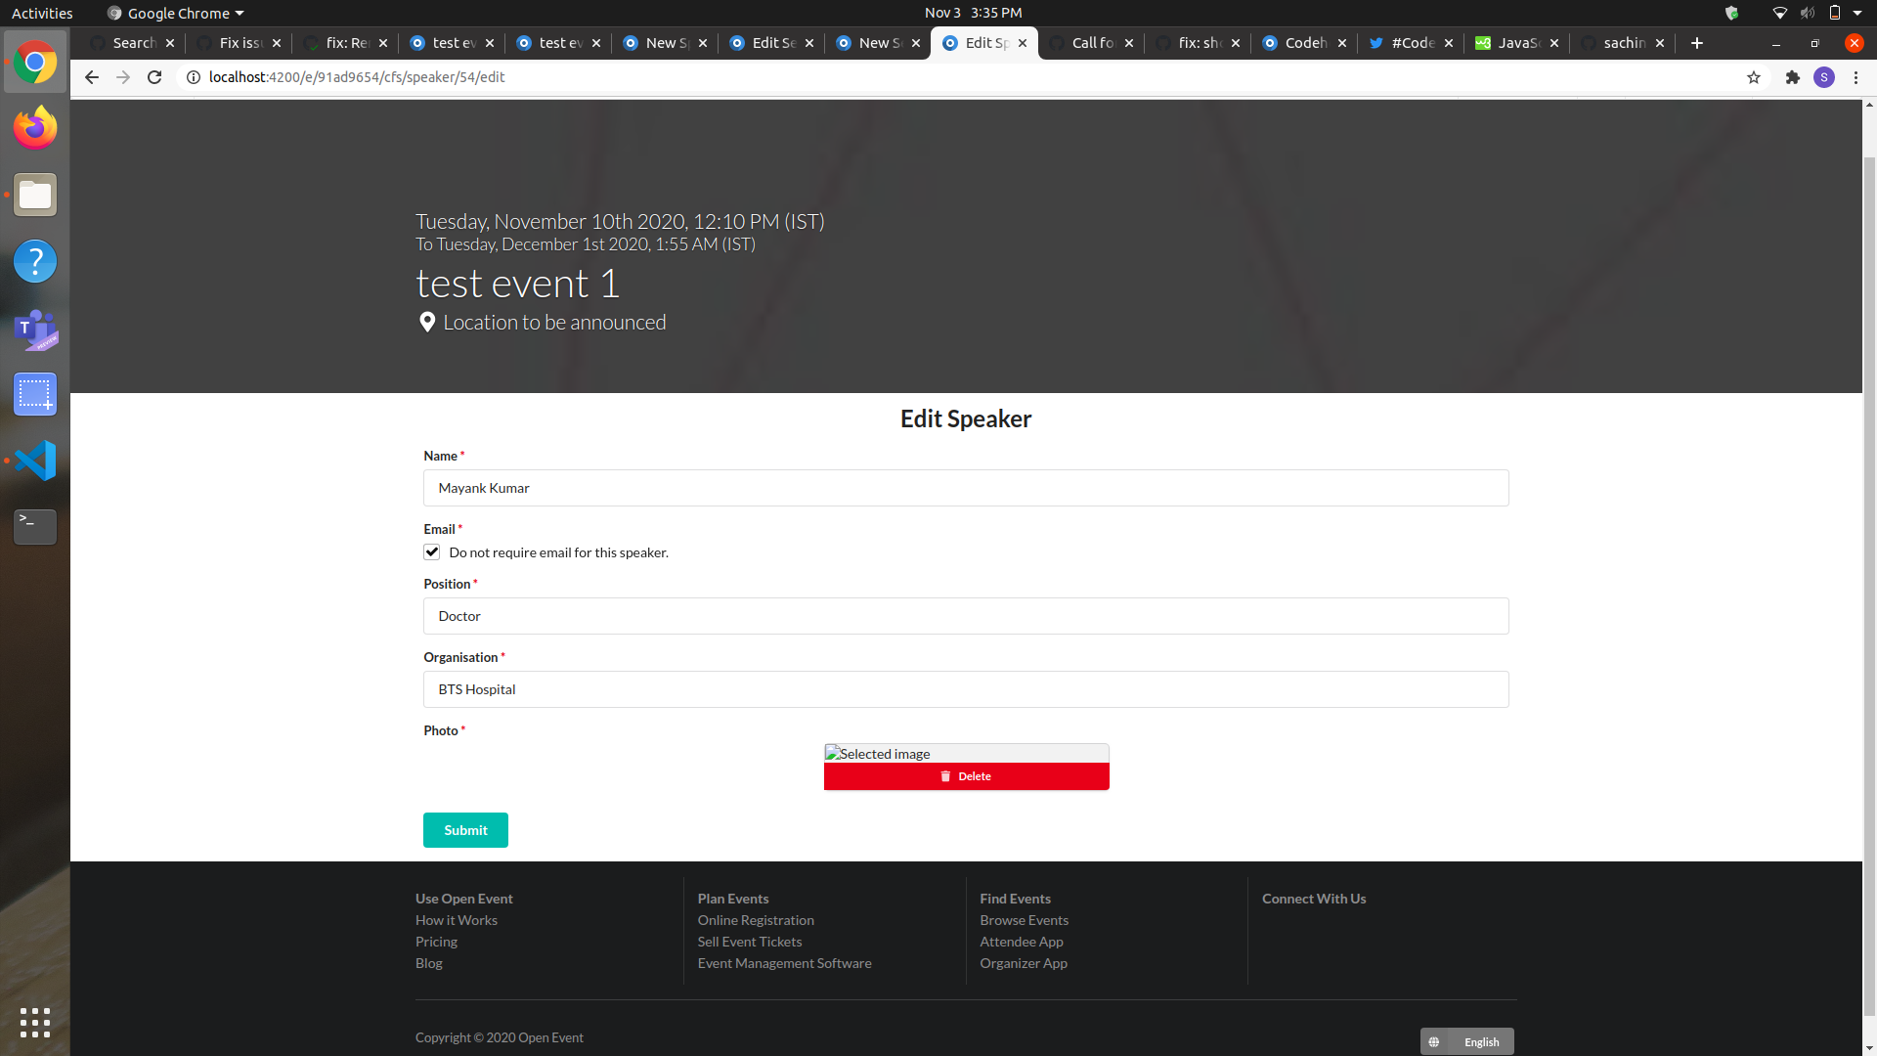The image size is (1877, 1056).
Task: Go back to previous page
Action: pyautogui.click(x=92, y=77)
